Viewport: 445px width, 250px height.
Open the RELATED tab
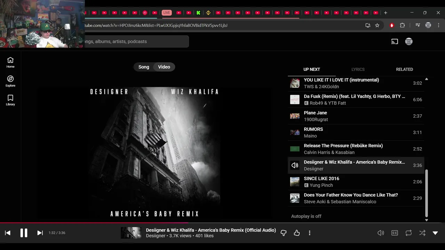404,69
